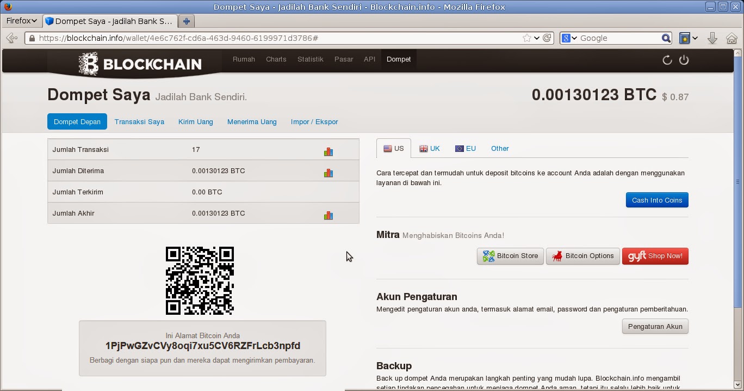Click scrollbar down arrow
The width and height of the screenshot is (744, 391).
point(738,386)
